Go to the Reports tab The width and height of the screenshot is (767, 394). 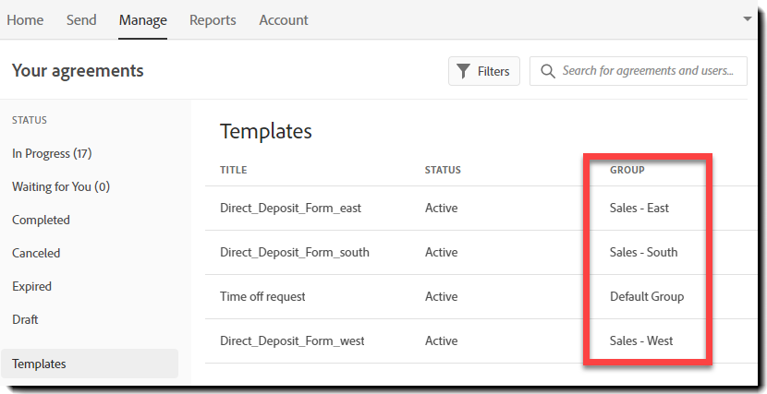point(213,19)
